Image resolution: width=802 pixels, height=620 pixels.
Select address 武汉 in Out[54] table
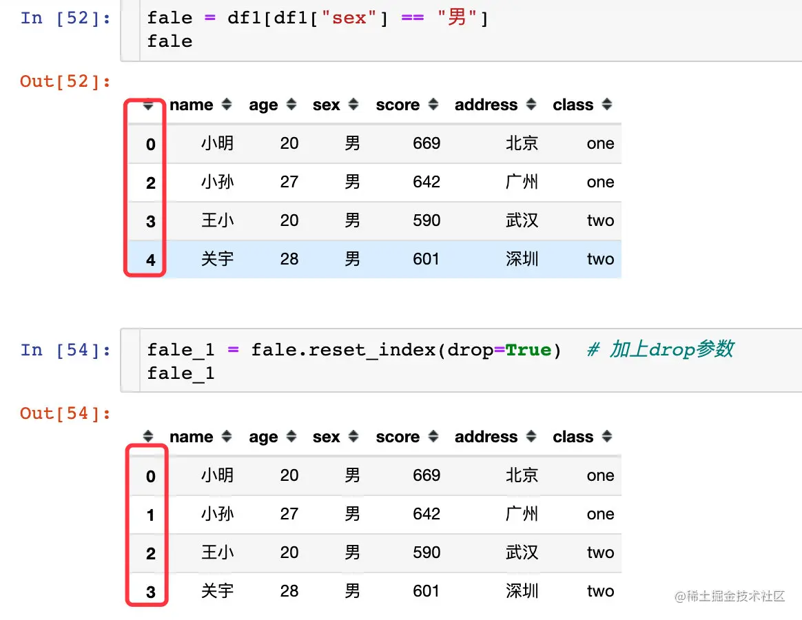click(522, 552)
